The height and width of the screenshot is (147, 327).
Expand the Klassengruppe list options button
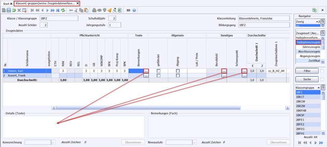tap(323, 87)
